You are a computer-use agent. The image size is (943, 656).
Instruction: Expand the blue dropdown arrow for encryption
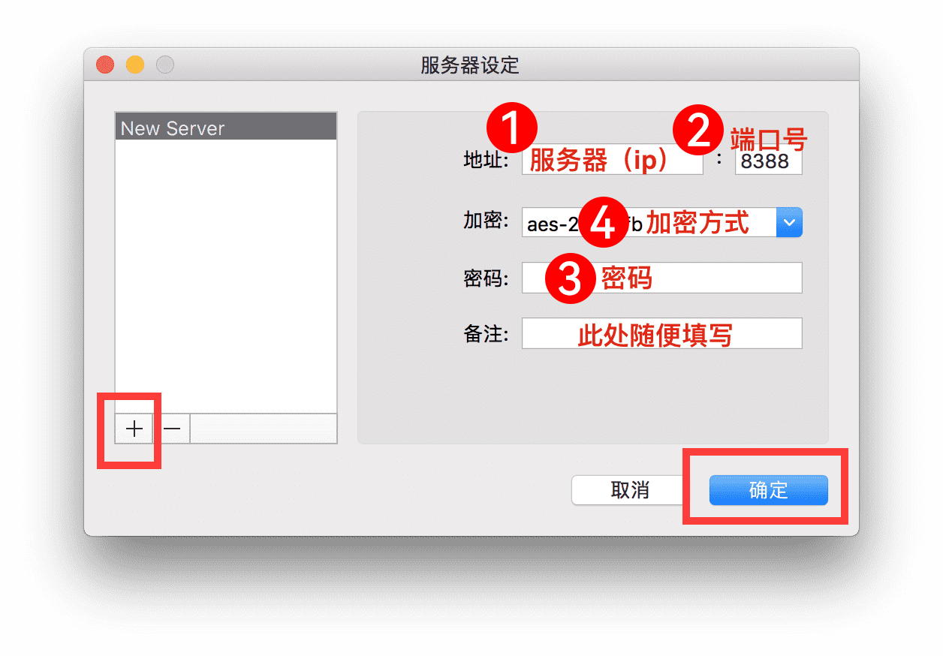(789, 223)
